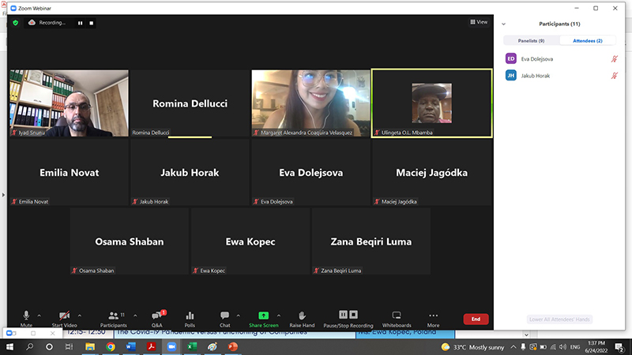Stop the recording using the top indicator

click(x=91, y=23)
